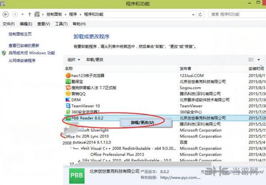
Task: Open the 工具(T) menu
Action: (x=61, y=24)
